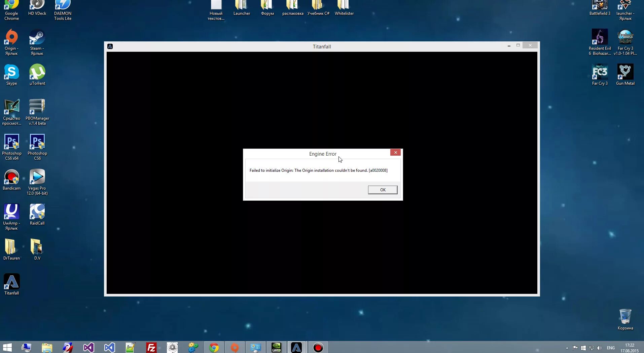Select the RaidCall desktop icon

[37, 214]
